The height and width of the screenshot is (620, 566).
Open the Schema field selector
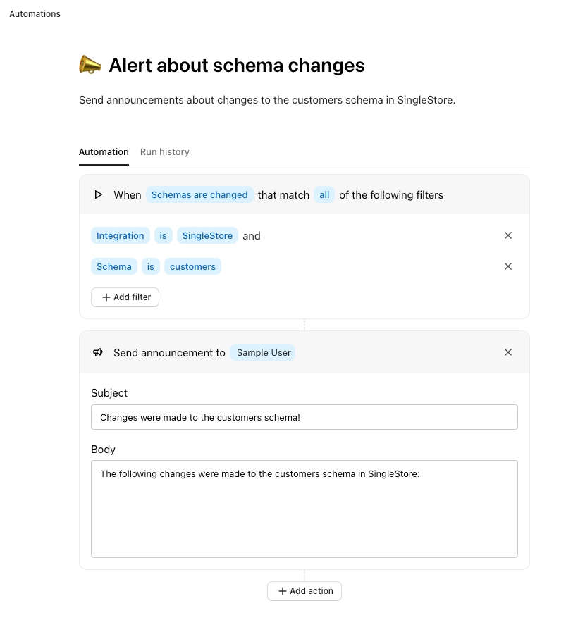point(114,266)
